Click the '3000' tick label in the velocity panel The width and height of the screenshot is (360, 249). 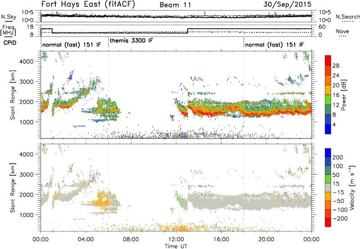pyautogui.click(x=27, y=174)
